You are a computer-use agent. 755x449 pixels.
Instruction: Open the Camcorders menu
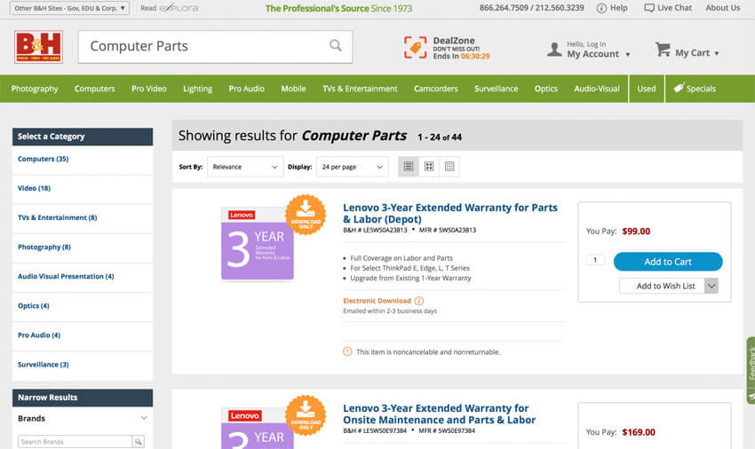(x=436, y=89)
